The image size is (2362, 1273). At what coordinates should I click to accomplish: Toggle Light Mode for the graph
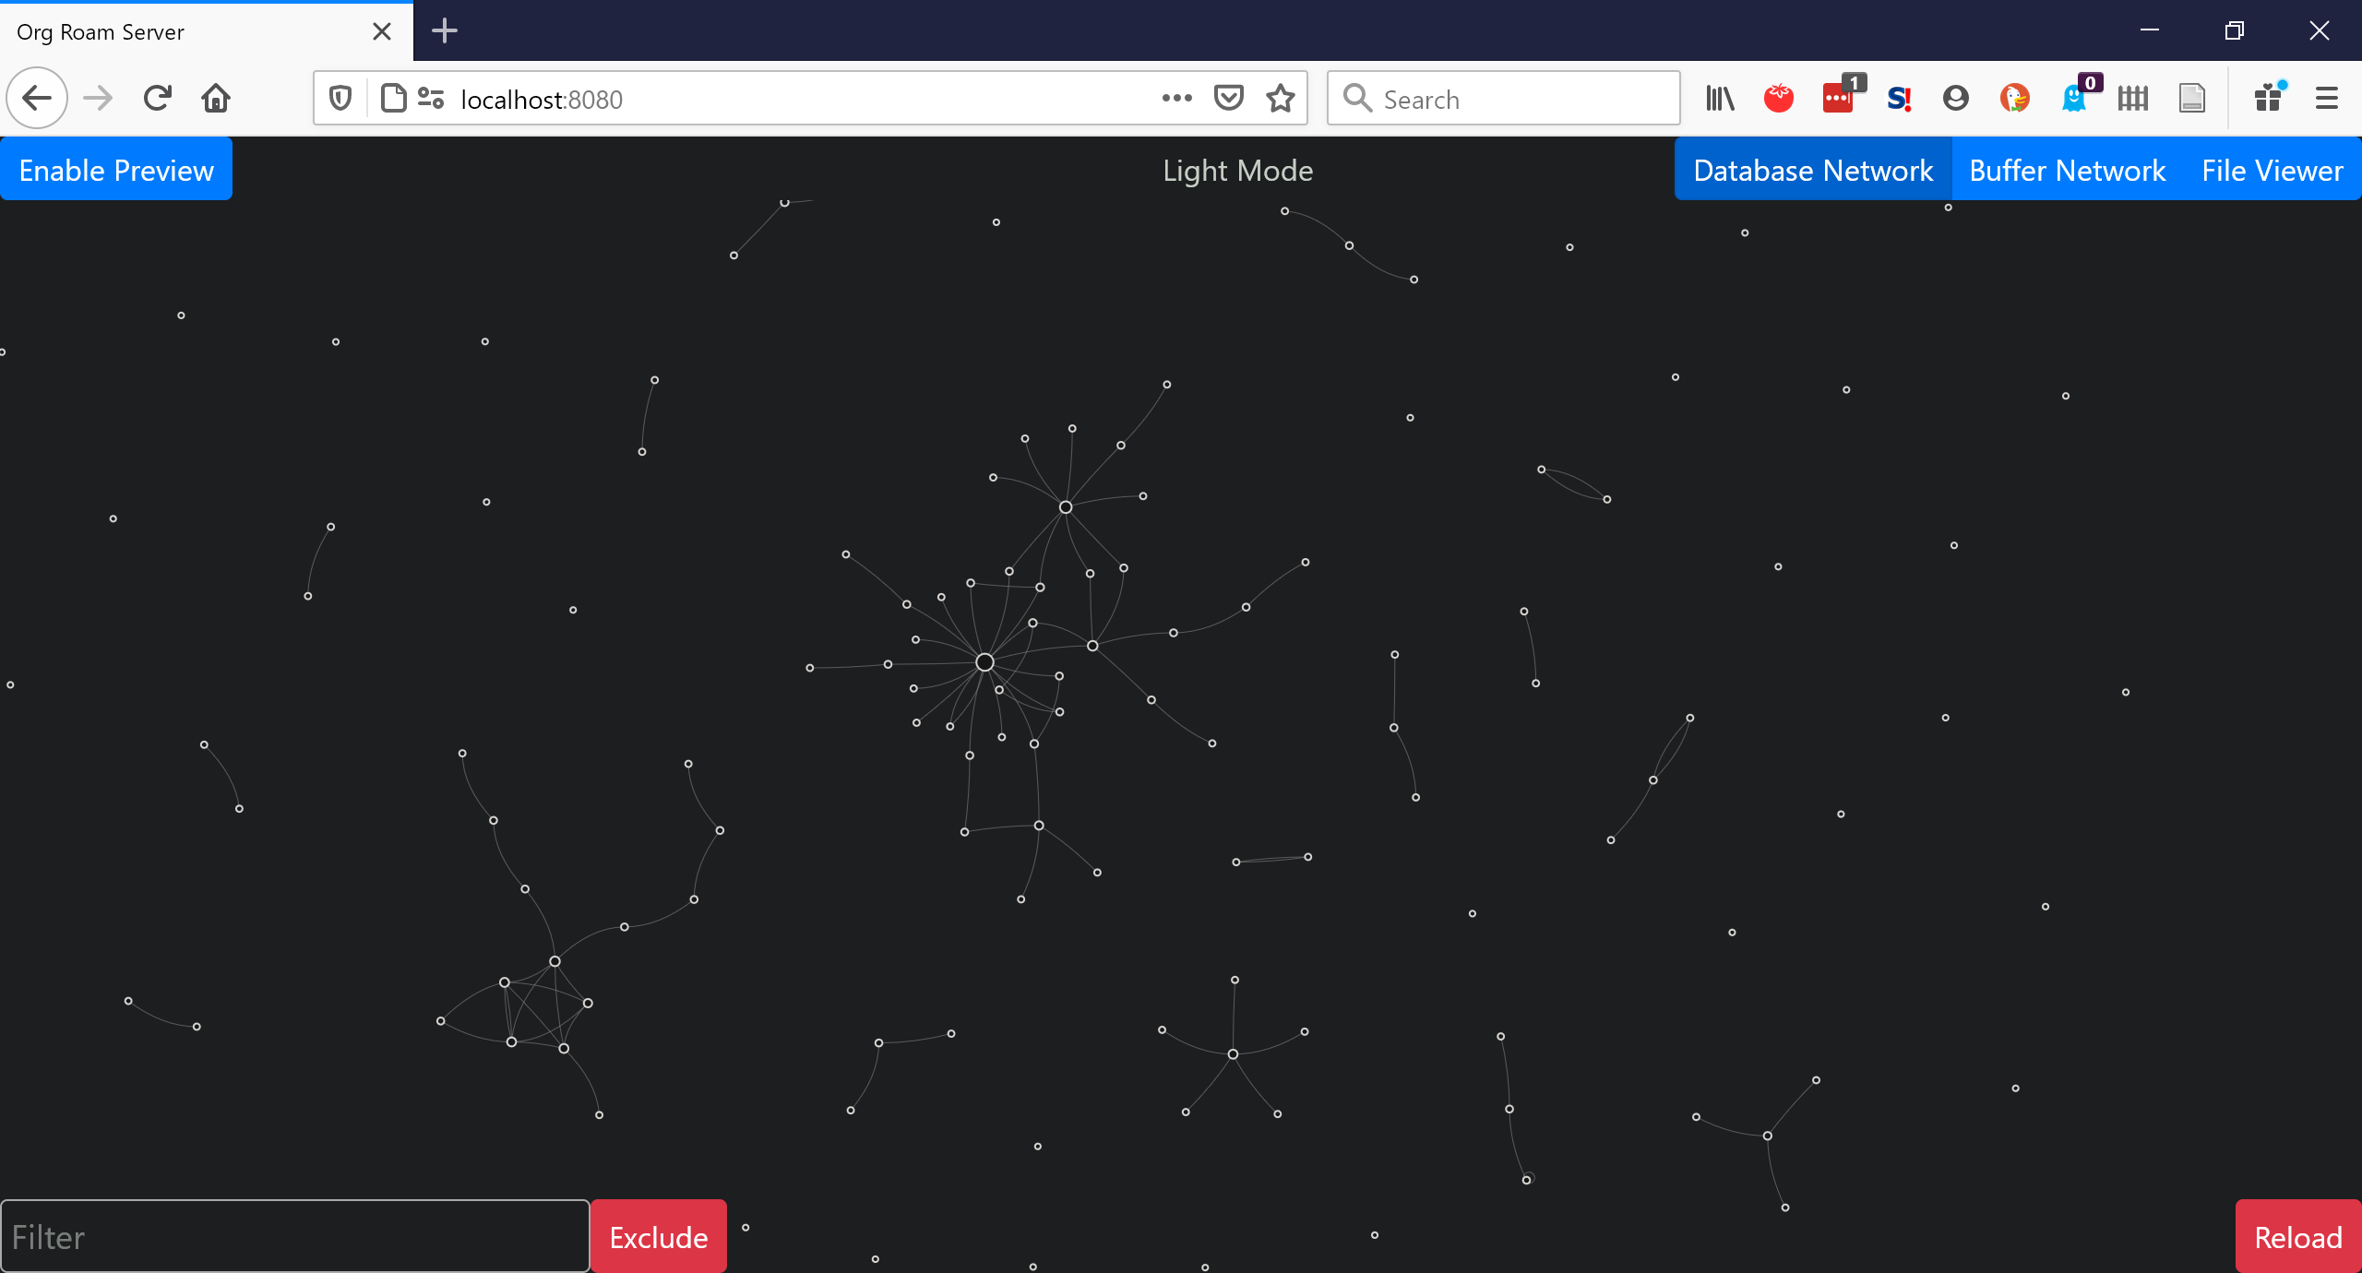pos(1237,171)
